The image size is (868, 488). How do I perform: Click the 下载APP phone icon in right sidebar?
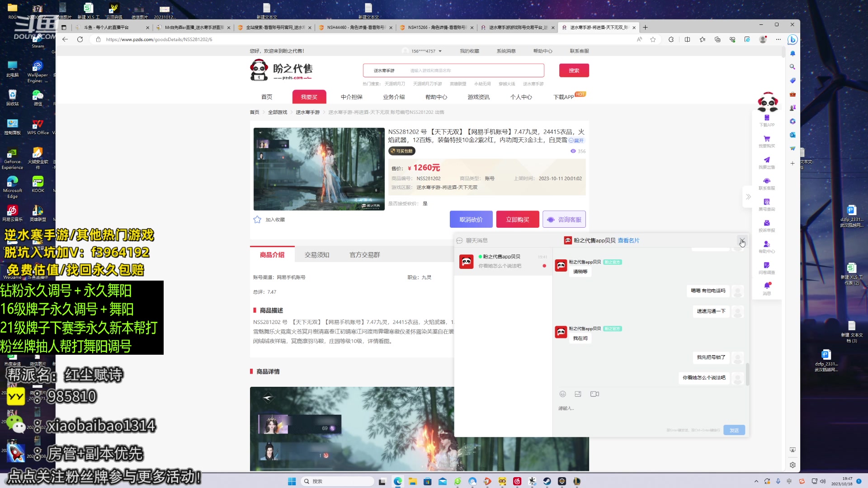tap(767, 118)
